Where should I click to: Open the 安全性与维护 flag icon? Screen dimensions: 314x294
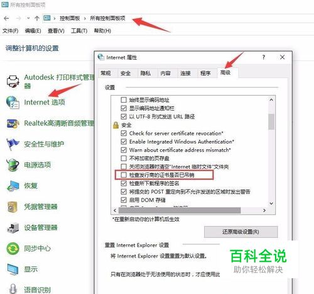click(13, 144)
